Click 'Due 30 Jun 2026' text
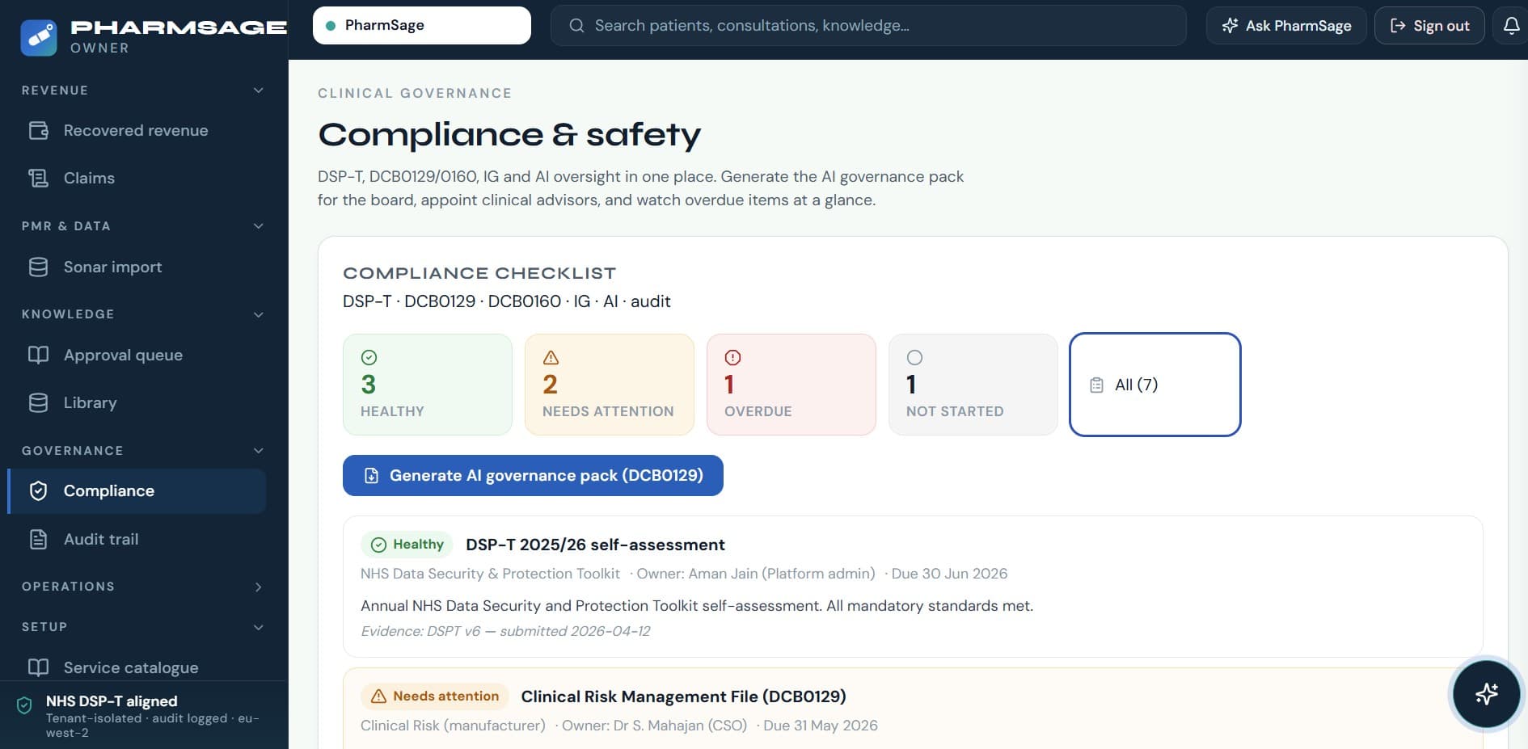The width and height of the screenshot is (1528, 749). pyautogui.click(x=949, y=574)
